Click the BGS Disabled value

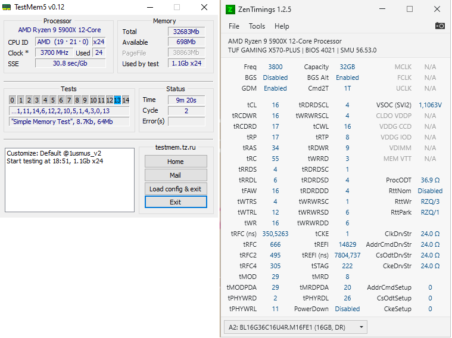coord(275,77)
